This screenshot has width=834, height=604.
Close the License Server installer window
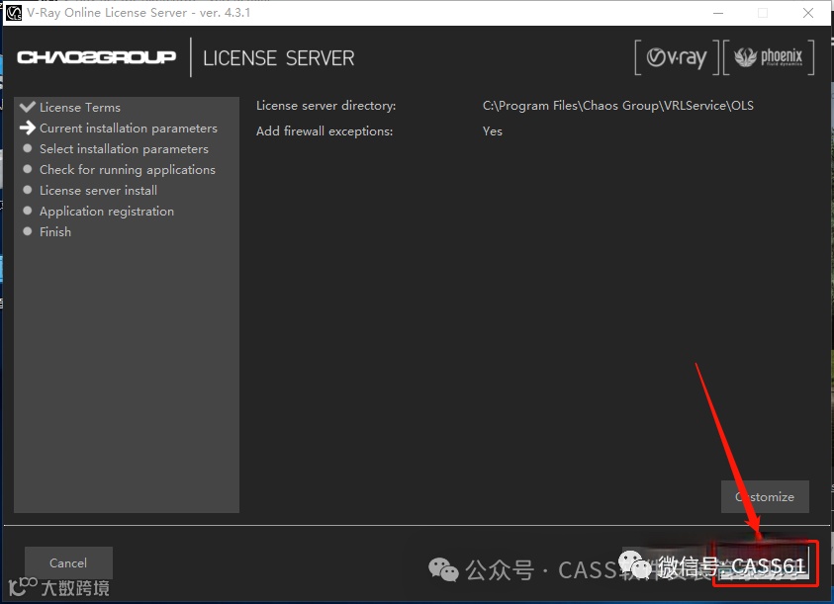point(808,13)
